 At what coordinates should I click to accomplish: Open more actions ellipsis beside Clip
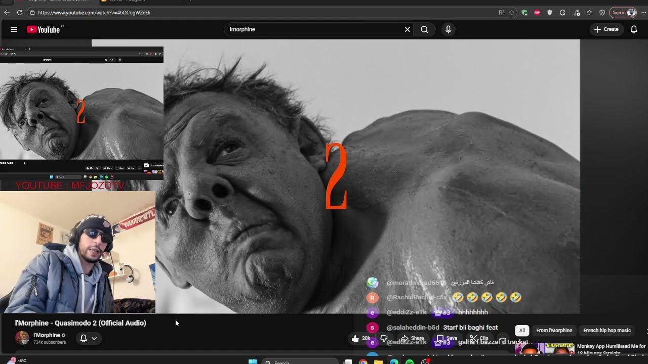pyautogui.click(x=502, y=338)
